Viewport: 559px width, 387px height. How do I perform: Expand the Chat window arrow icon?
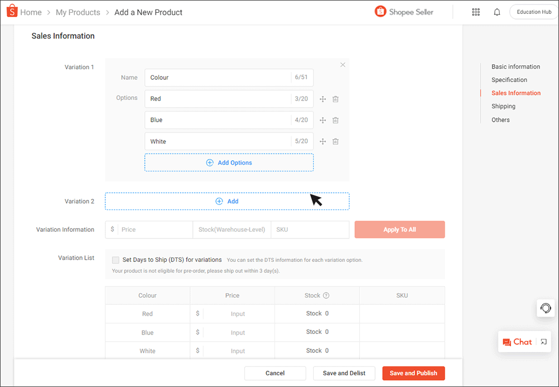(543, 342)
